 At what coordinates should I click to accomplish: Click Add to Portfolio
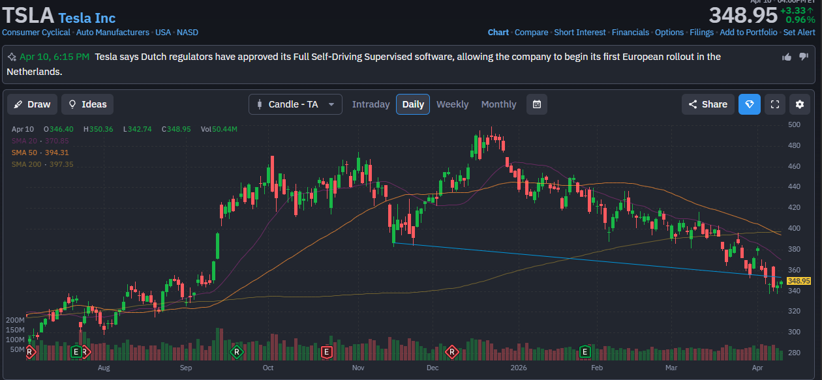748,32
